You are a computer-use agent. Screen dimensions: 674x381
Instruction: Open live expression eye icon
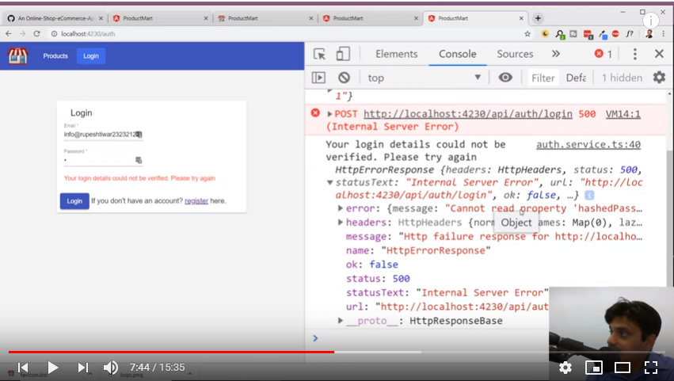tap(505, 78)
